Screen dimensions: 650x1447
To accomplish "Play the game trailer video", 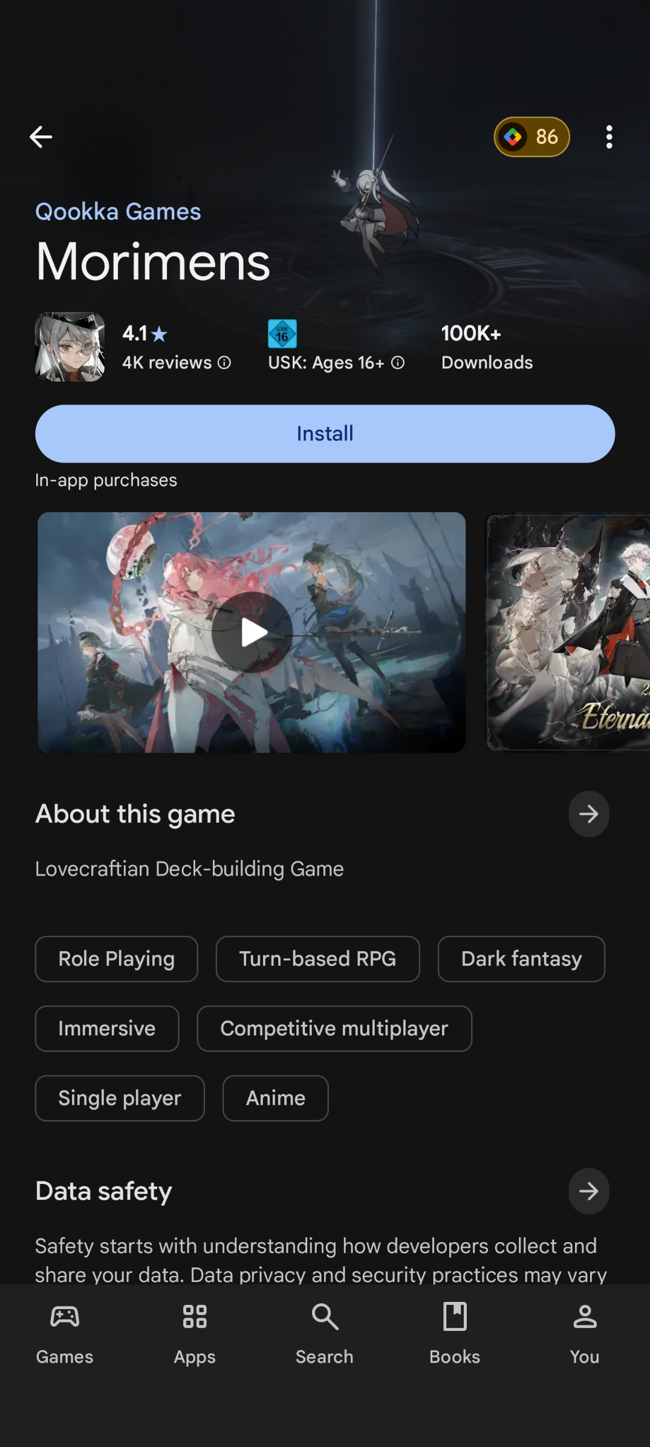I will (252, 632).
